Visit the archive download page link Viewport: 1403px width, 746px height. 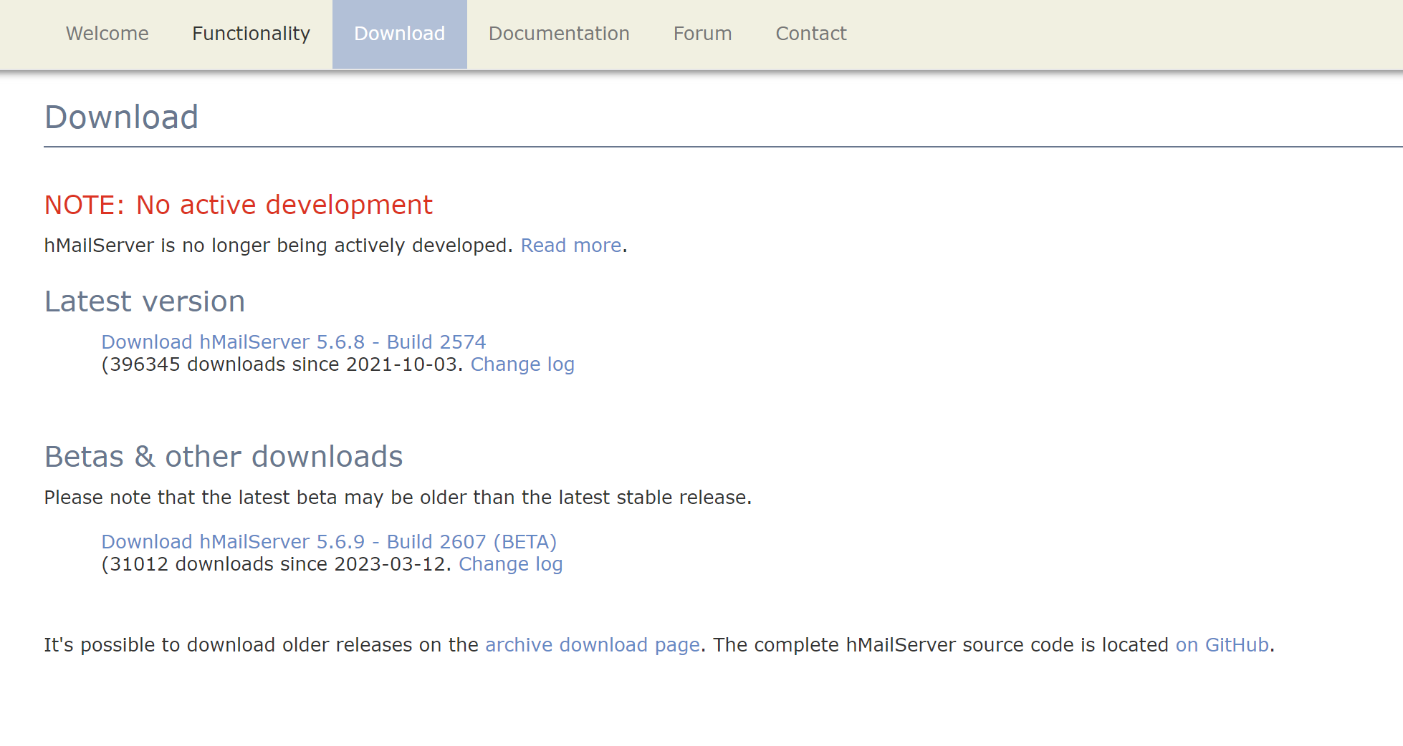pyautogui.click(x=593, y=645)
